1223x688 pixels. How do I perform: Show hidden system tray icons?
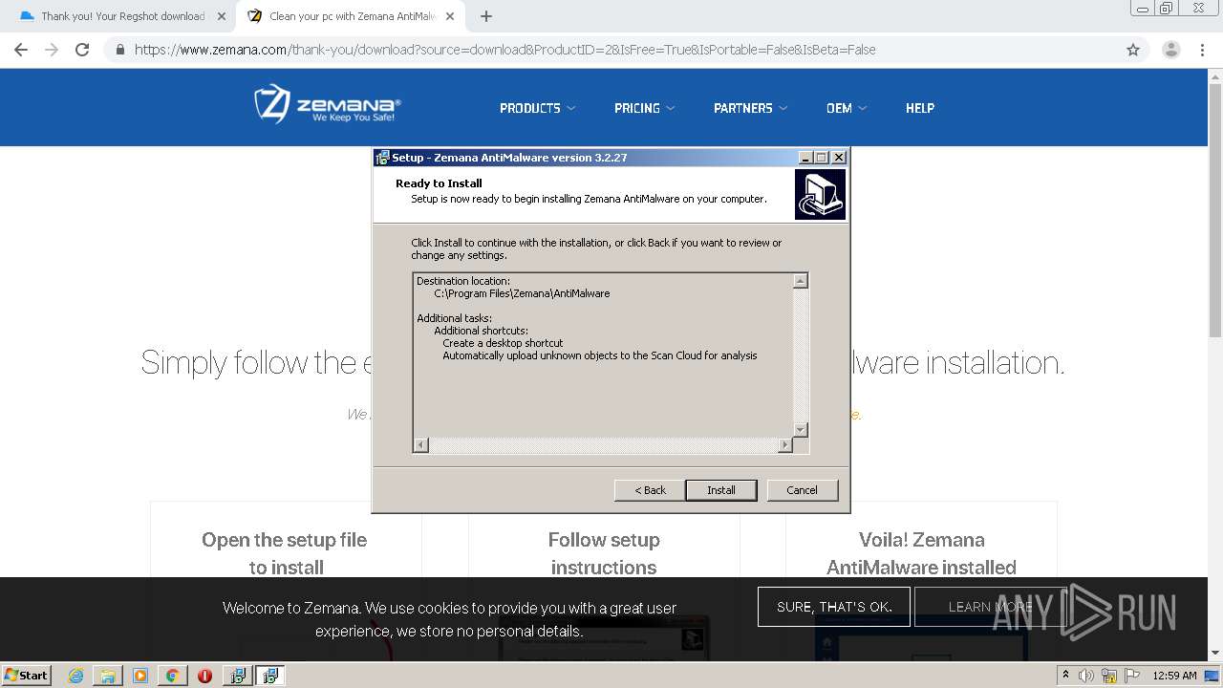(x=1066, y=676)
